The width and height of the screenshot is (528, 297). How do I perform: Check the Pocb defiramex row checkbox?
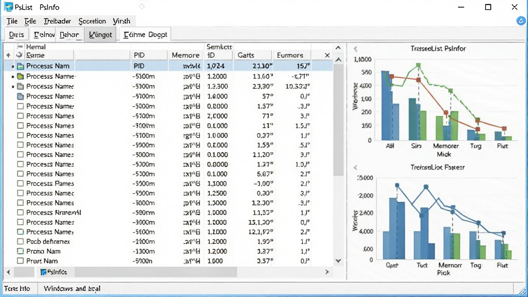tap(21, 241)
